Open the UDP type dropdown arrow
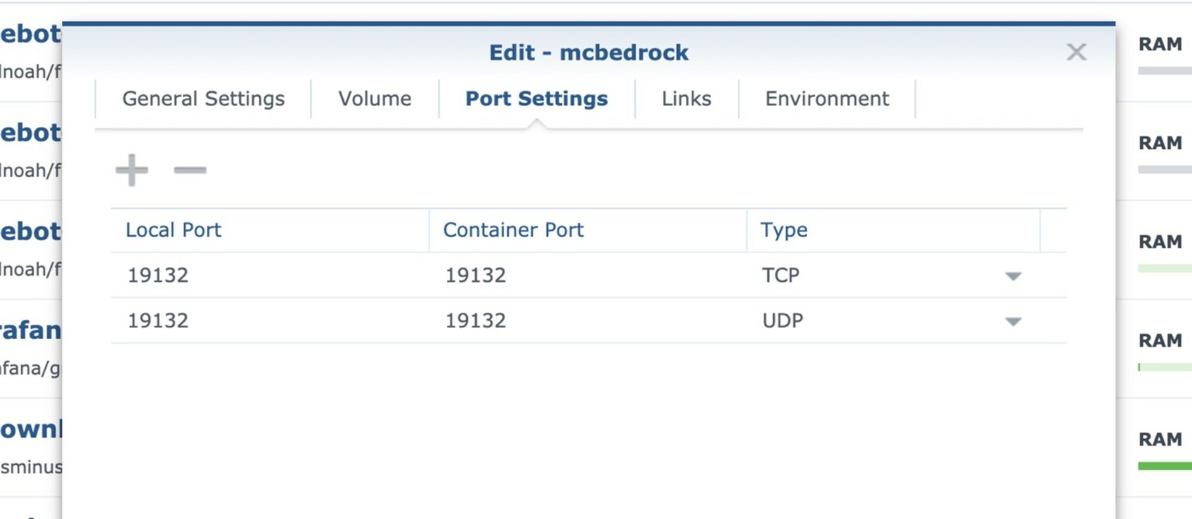The width and height of the screenshot is (1192, 519). pos(1014,320)
